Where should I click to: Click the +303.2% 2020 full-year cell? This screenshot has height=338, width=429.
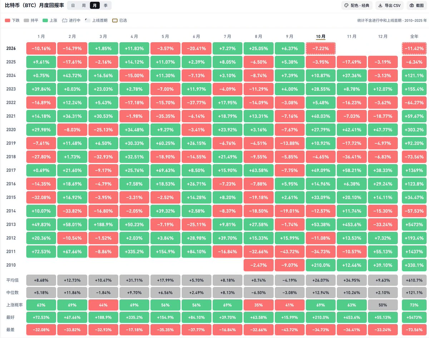click(414, 130)
